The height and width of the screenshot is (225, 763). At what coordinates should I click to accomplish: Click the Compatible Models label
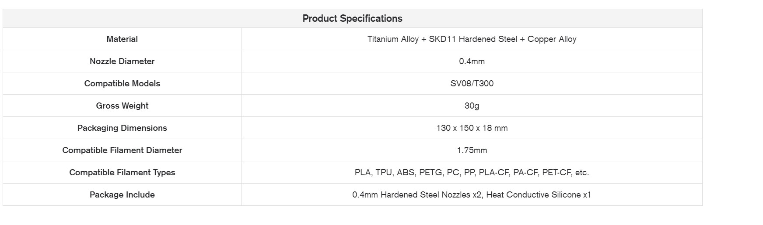(x=122, y=84)
